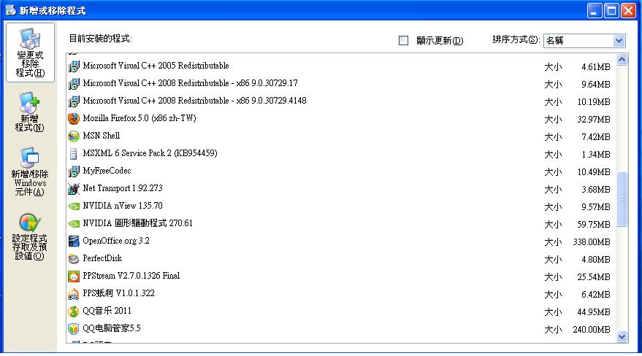The height and width of the screenshot is (356, 642).
Task: Click the 25.54MB size value
Action: point(594,277)
